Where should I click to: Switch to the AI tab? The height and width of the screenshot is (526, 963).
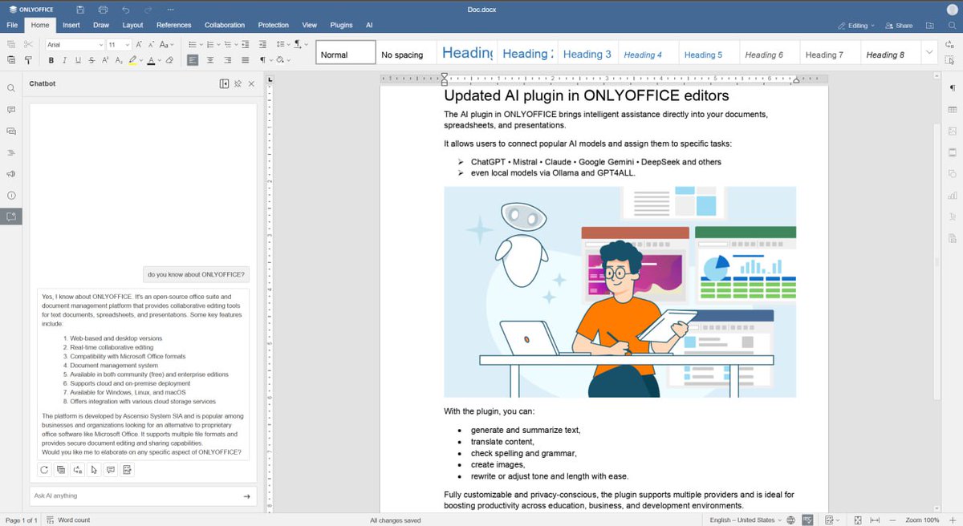369,26
